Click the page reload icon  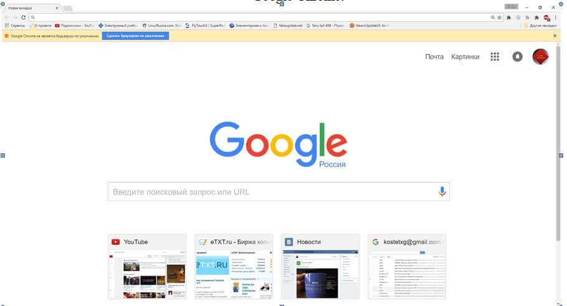(x=23, y=17)
